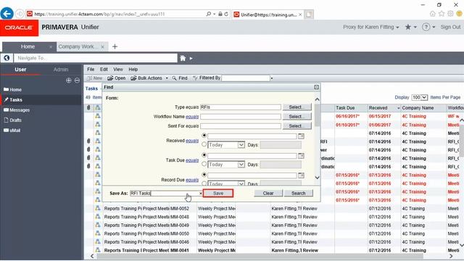
Task: Click the Search button
Action: coord(298,194)
